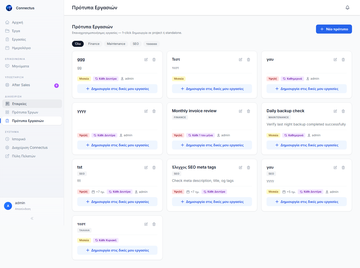The image size is (360, 268).
Task: Delete the Daily backup check template
Action: 343,111
